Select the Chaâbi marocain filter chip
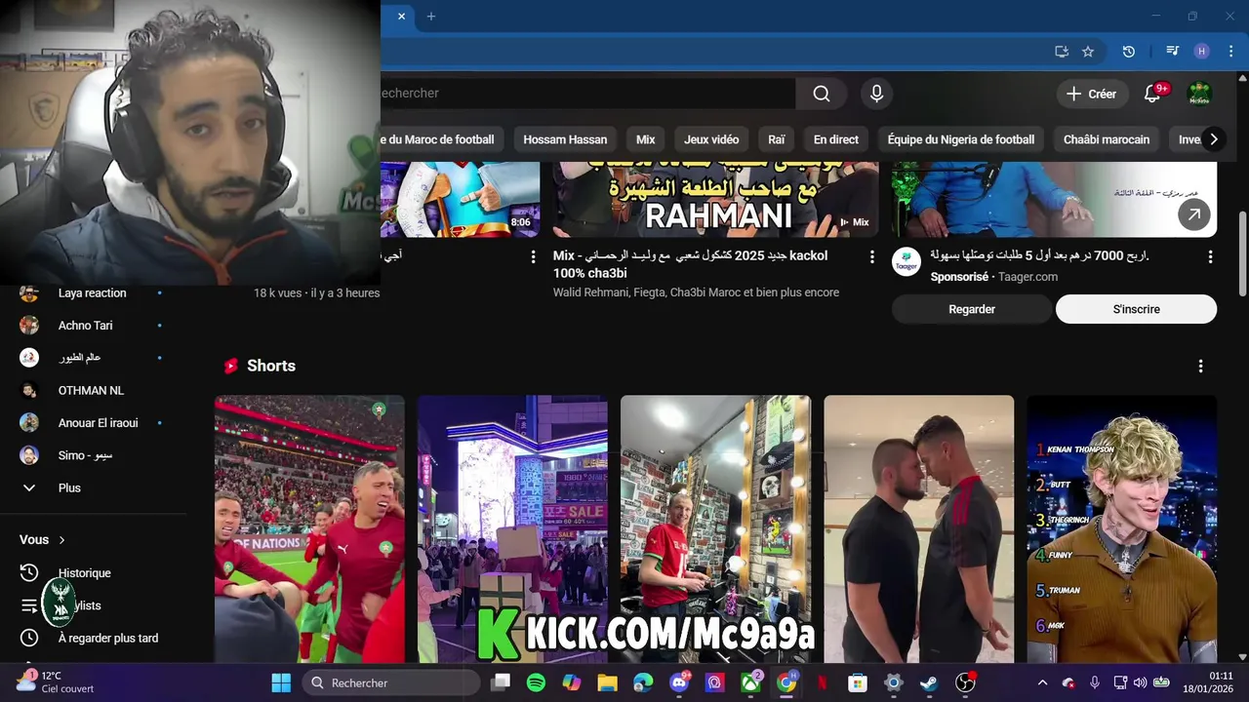Screen dimensions: 1249x702 (1107, 139)
